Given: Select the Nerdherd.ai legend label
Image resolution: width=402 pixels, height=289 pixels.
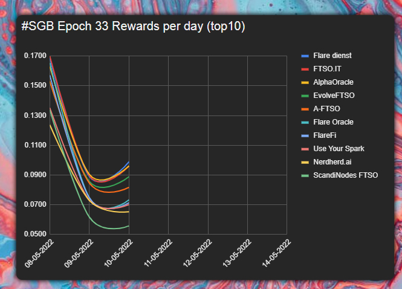Looking at the screenshot, I should tap(332, 162).
